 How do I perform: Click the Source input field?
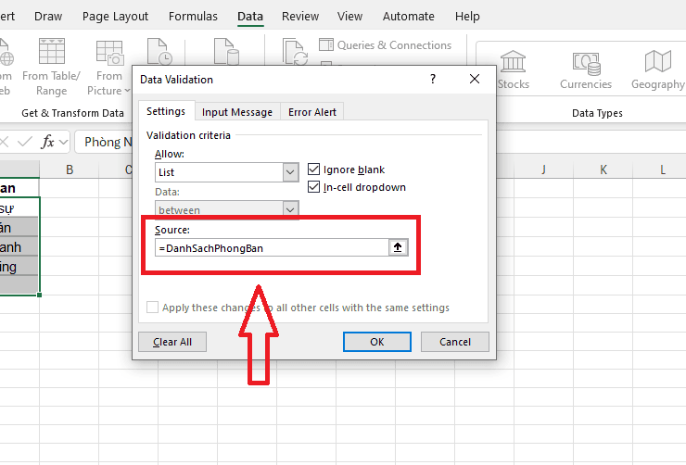click(x=272, y=247)
